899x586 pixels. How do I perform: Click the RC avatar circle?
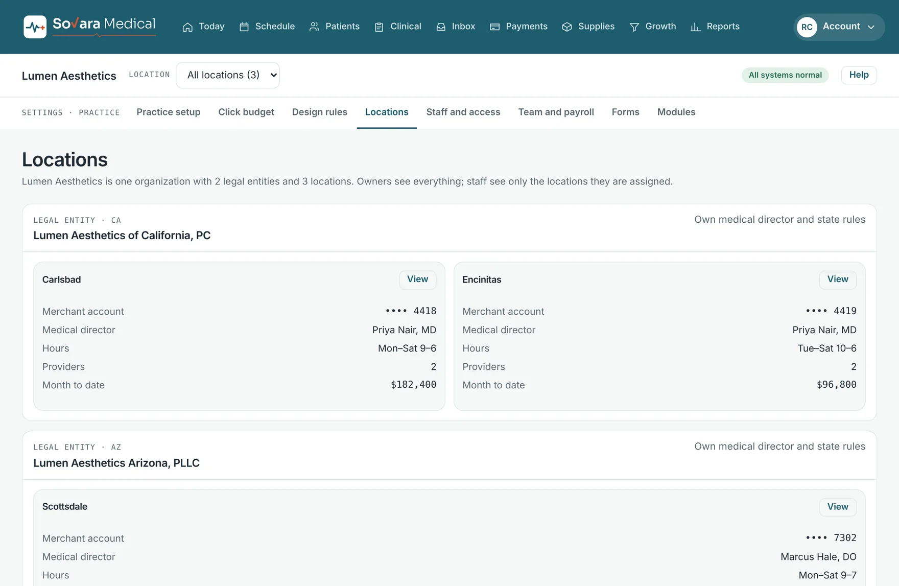coord(807,27)
